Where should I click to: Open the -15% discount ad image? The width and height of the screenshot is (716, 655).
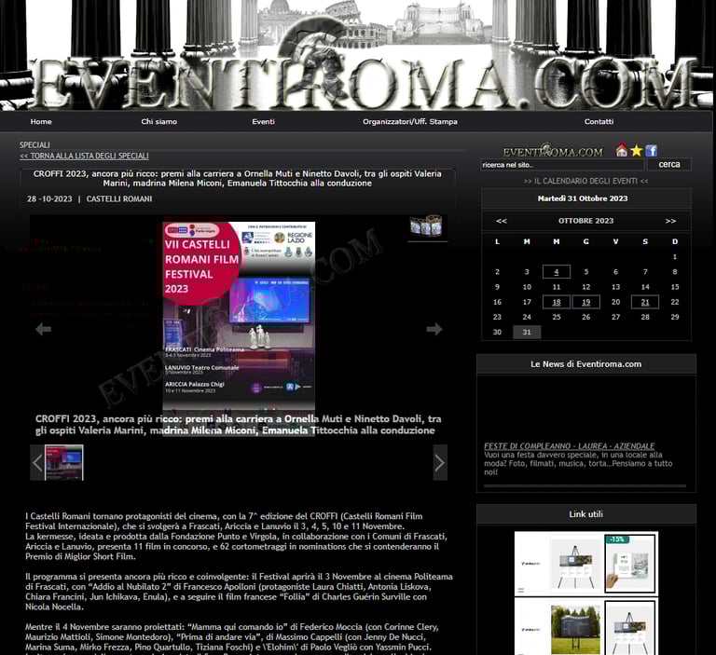click(x=630, y=565)
